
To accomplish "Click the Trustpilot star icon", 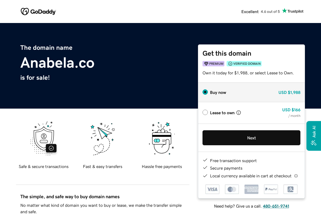I will 284,11.
